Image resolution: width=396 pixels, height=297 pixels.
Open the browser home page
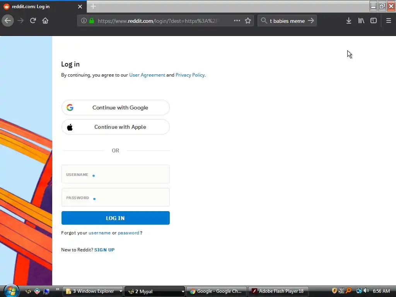[x=45, y=20]
